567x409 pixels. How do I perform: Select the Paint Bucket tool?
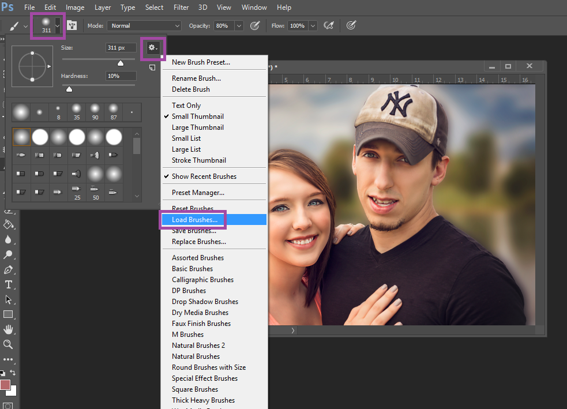pyautogui.click(x=9, y=224)
